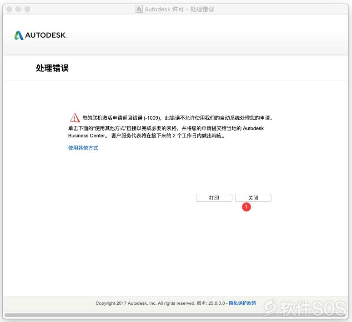This screenshot has height=322, width=352.
Task: Click the Autodesk icon in title bar
Action: (139, 9)
